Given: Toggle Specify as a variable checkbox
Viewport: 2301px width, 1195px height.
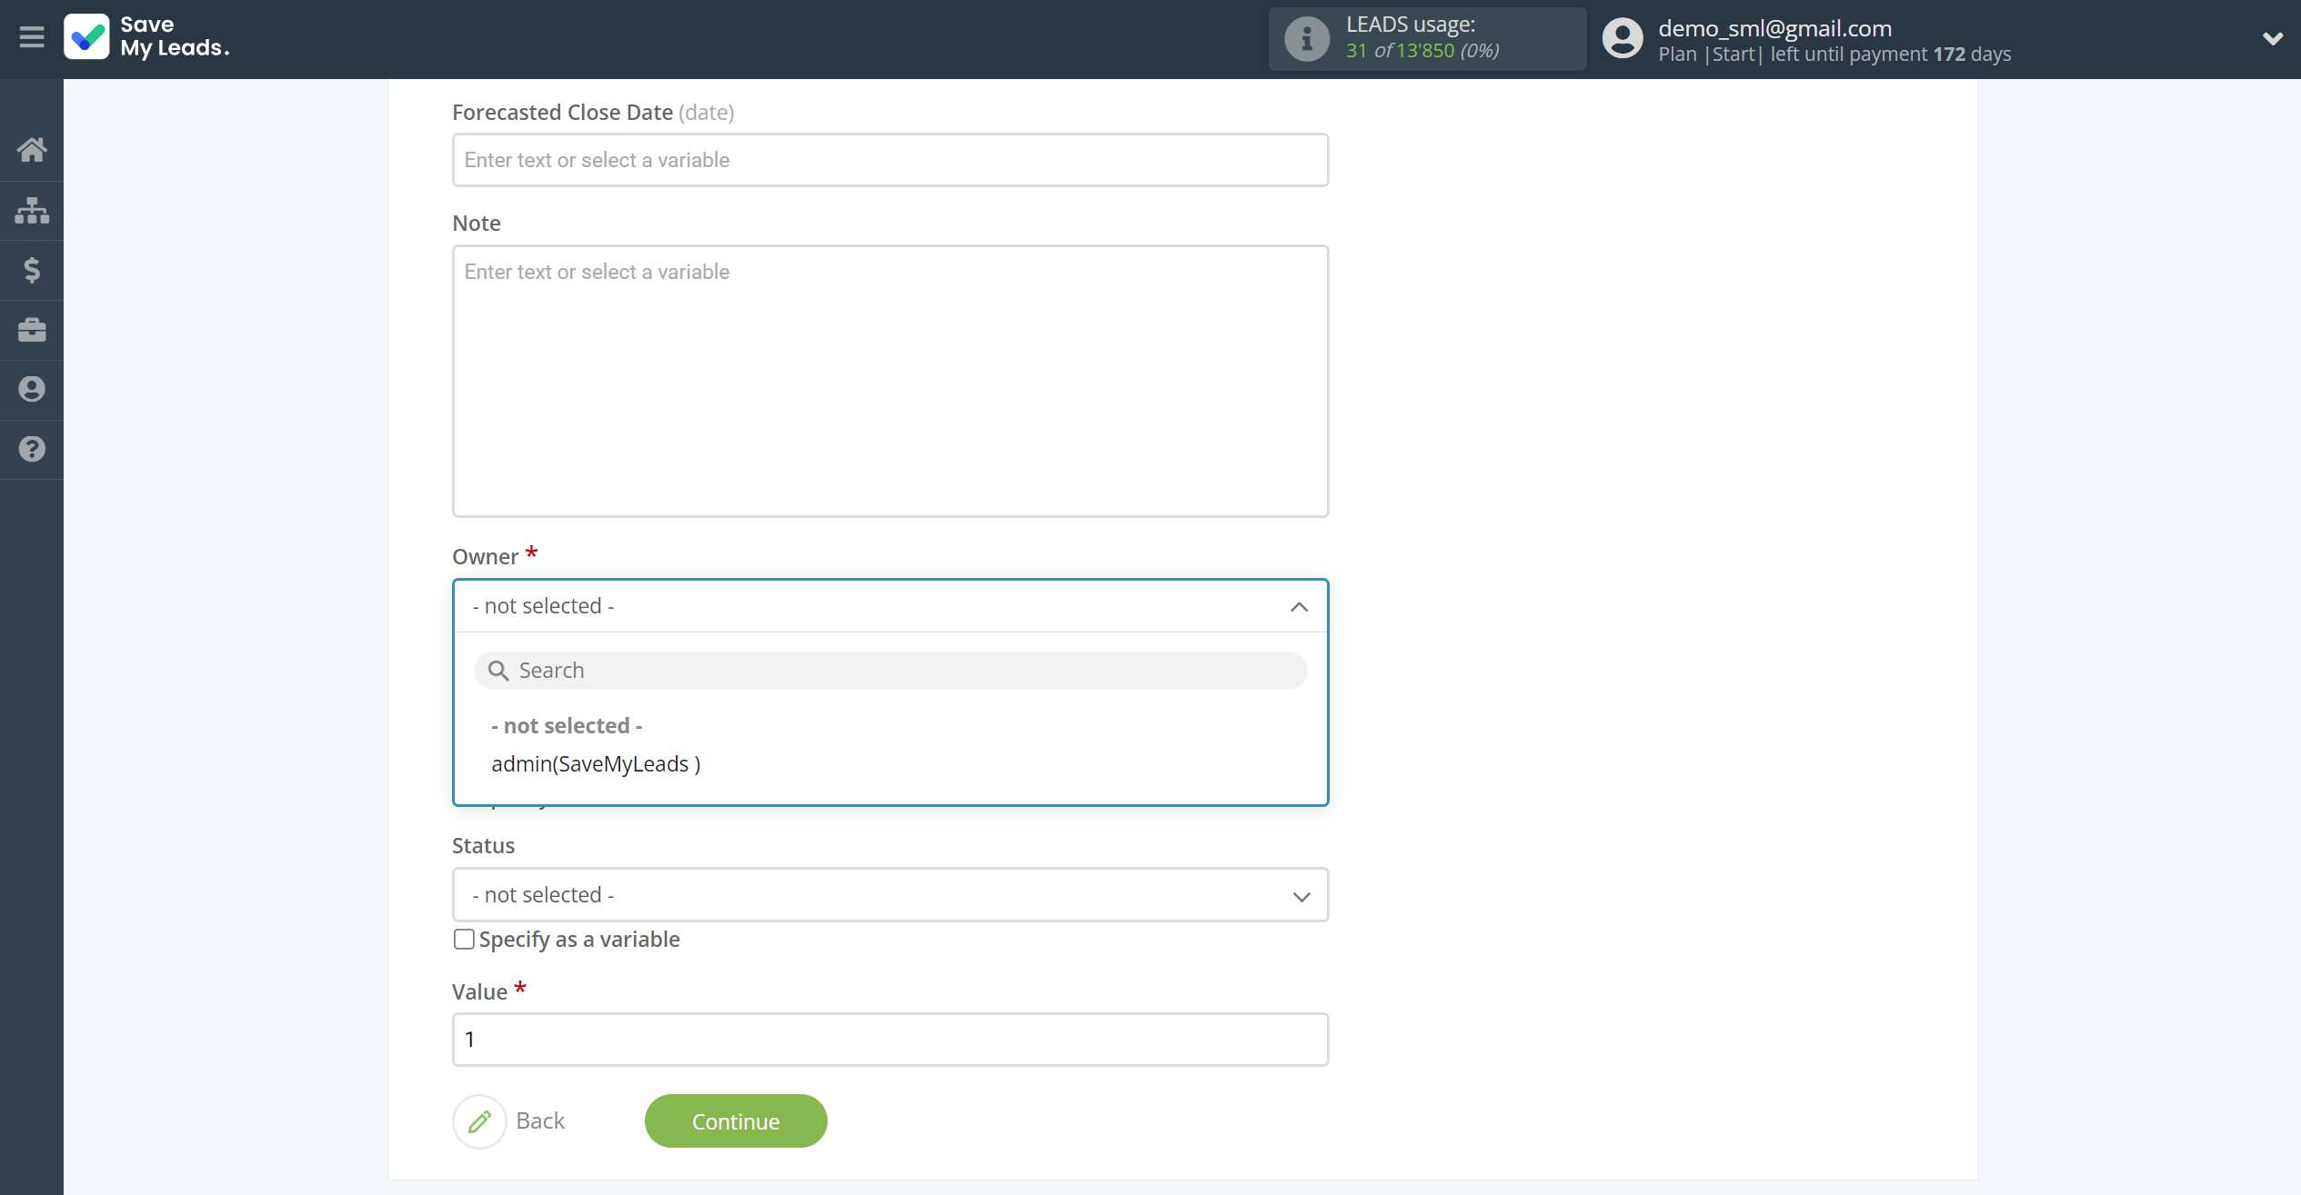Looking at the screenshot, I should [464, 940].
